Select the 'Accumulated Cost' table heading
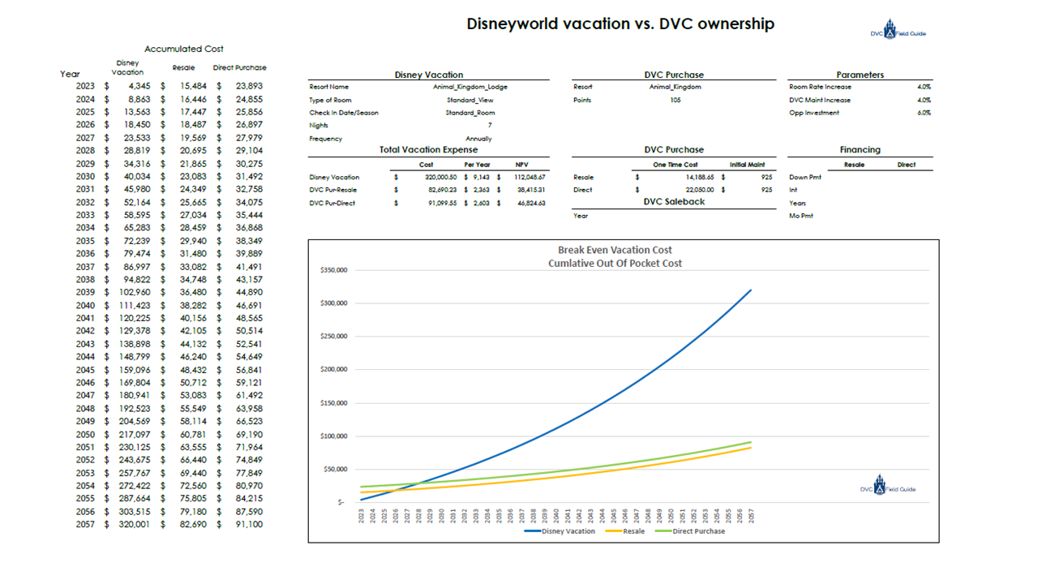The width and height of the screenshot is (1038, 584). click(x=184, y=49)
